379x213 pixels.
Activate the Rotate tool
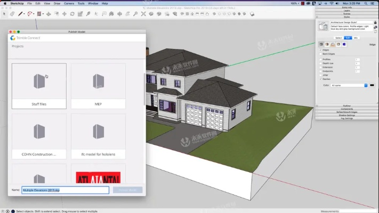[72, 14]
